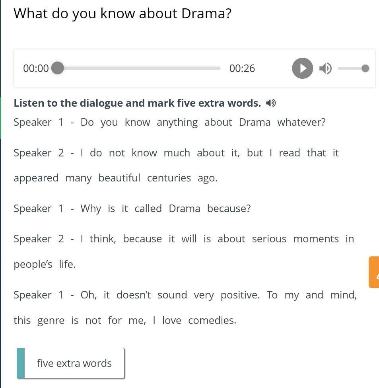Screen dimensions: 379x388
Task: Click the word "genre" in last line
Action: pyautogui.click(x=51, y=321)
